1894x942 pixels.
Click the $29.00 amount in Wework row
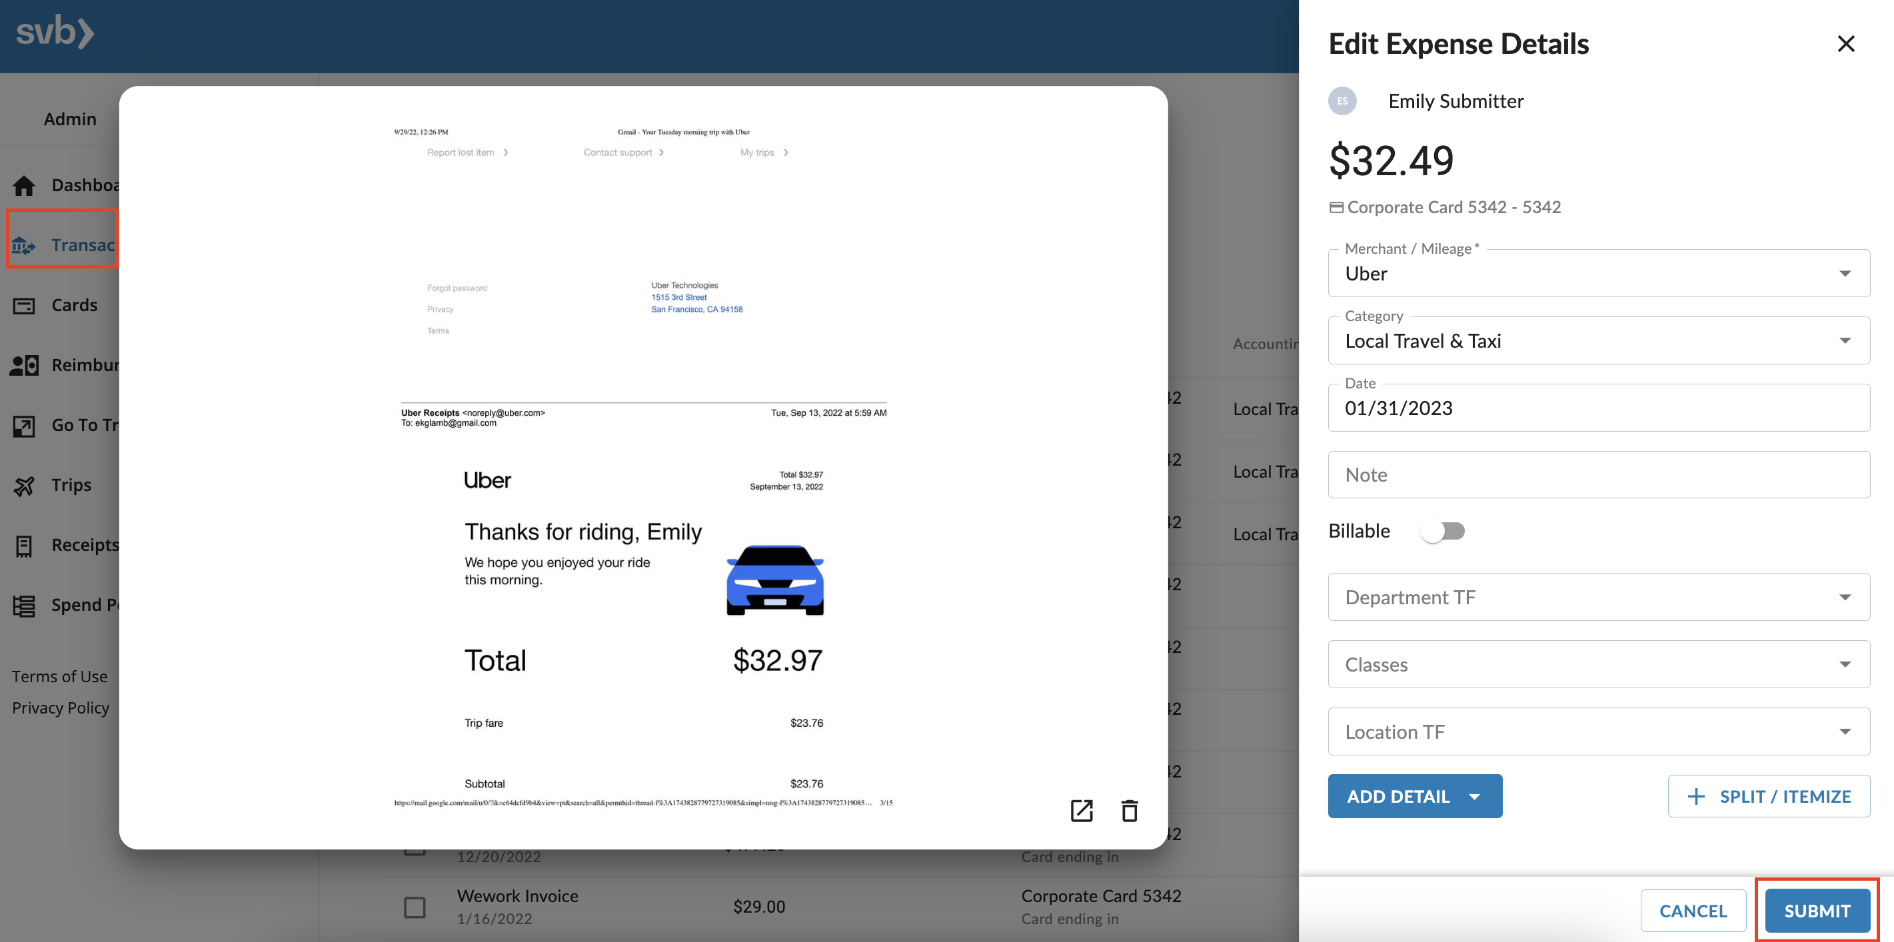point(759,907)
